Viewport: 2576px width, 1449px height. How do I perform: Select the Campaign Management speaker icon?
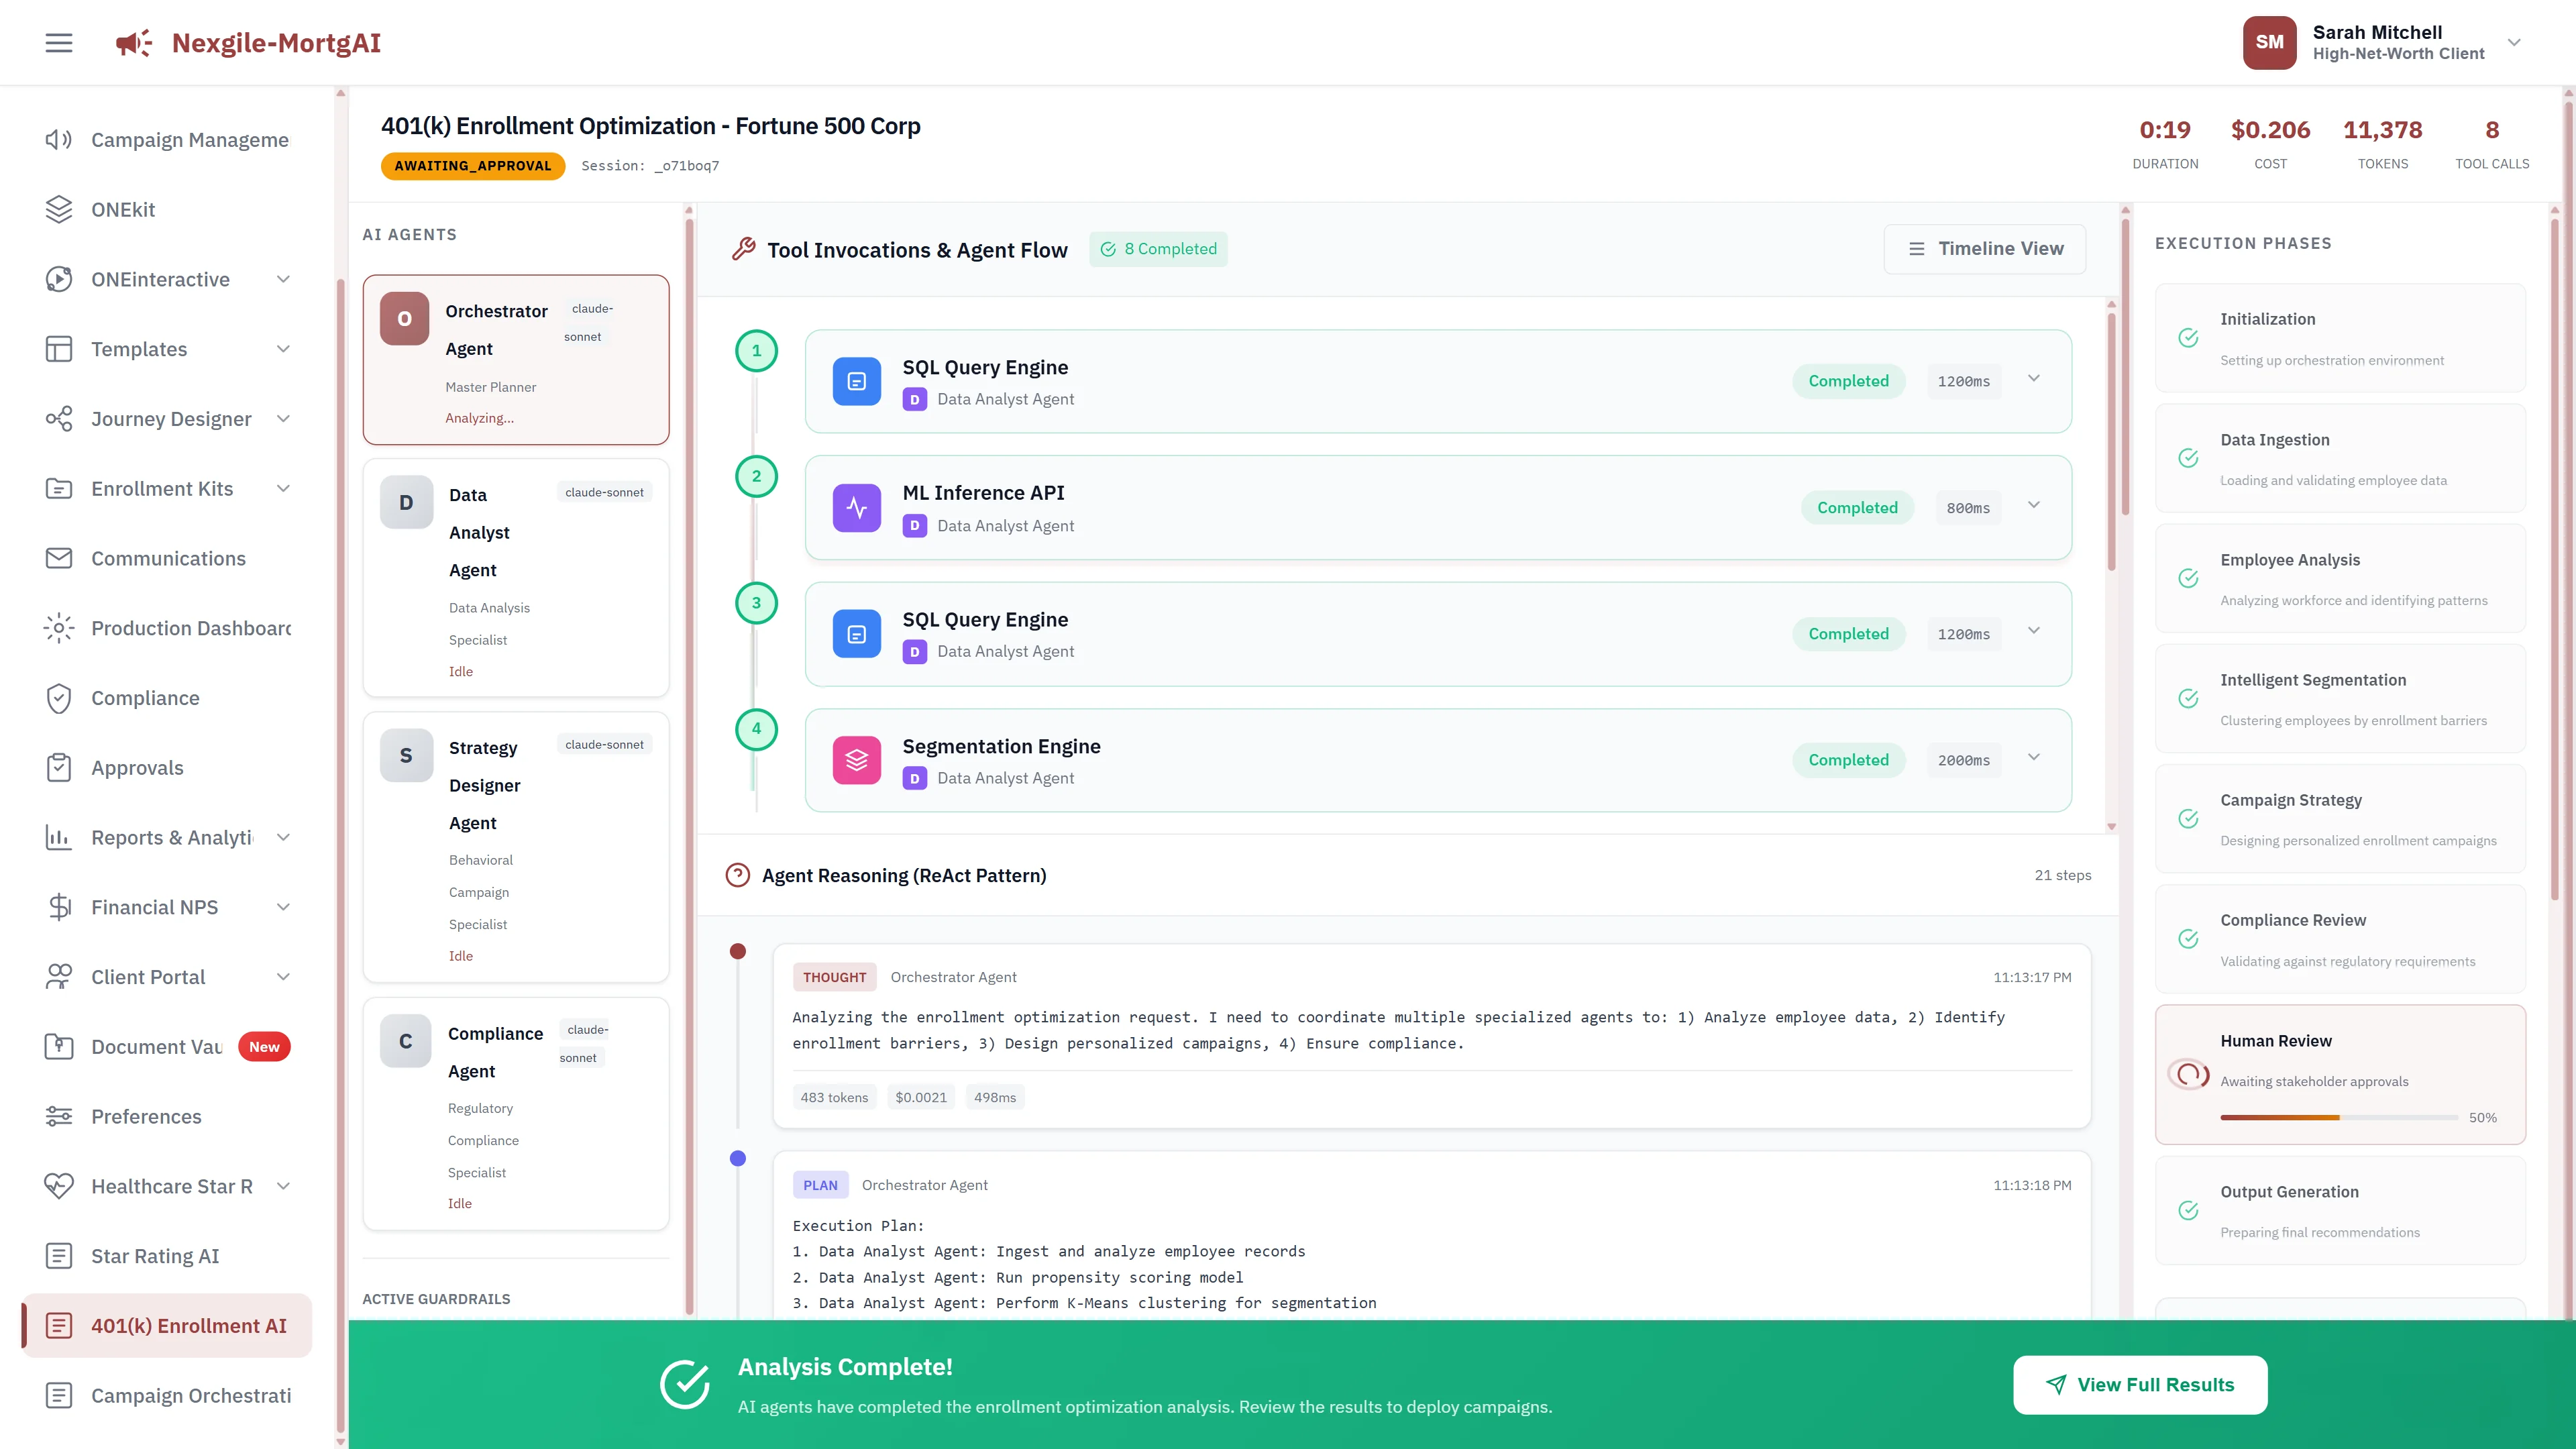[58, 139]
